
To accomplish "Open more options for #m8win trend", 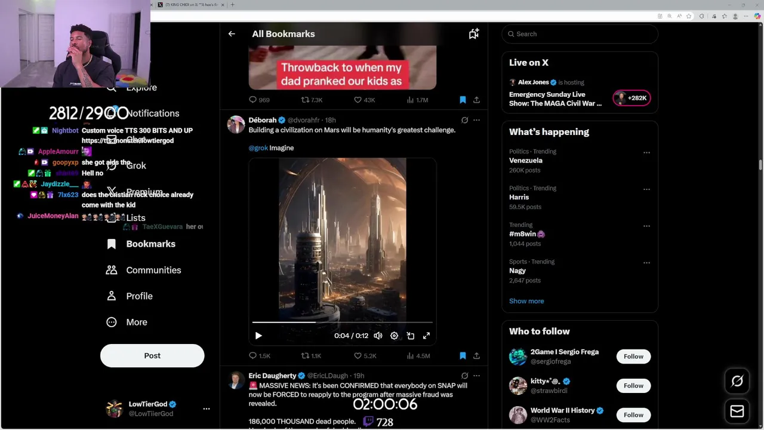I will pos(646,226).
